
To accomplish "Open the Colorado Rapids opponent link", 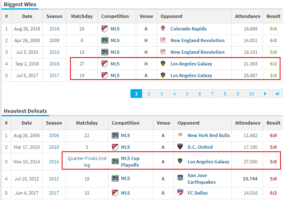I will 188,29.
